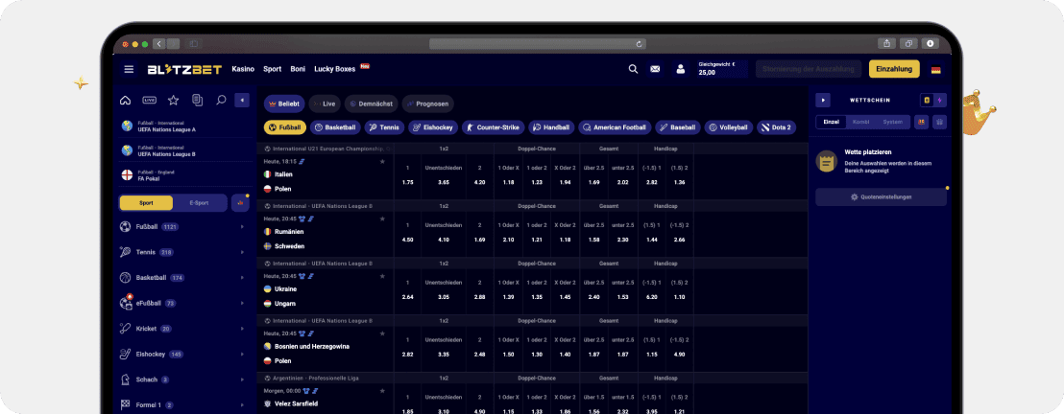This screenshot has height=414, width=1064.
Task: Open the user profile icon
Action: click(680, 69)
